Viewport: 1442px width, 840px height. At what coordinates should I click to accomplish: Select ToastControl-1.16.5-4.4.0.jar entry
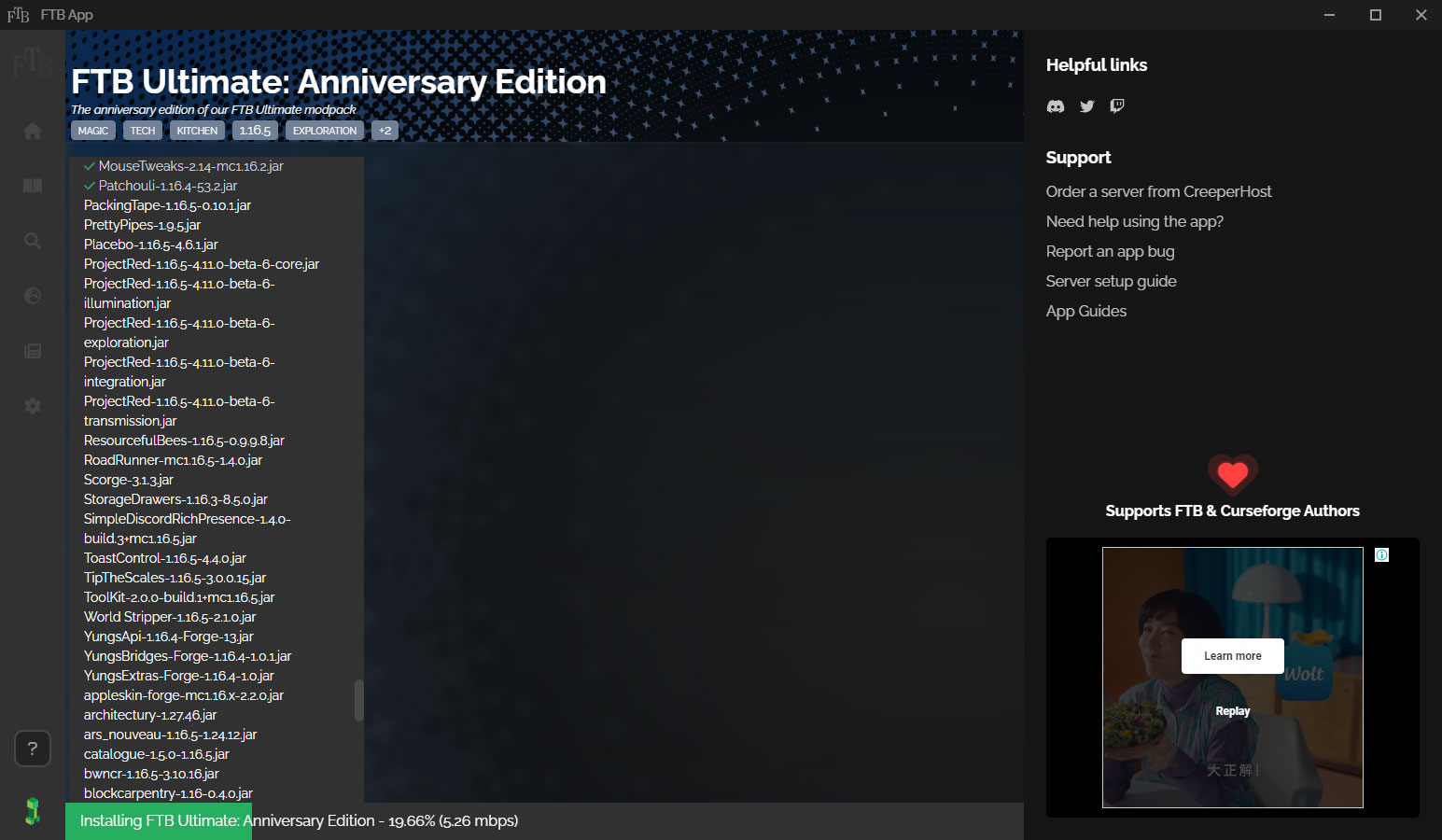pyautogui.click(x=165, y=558)
